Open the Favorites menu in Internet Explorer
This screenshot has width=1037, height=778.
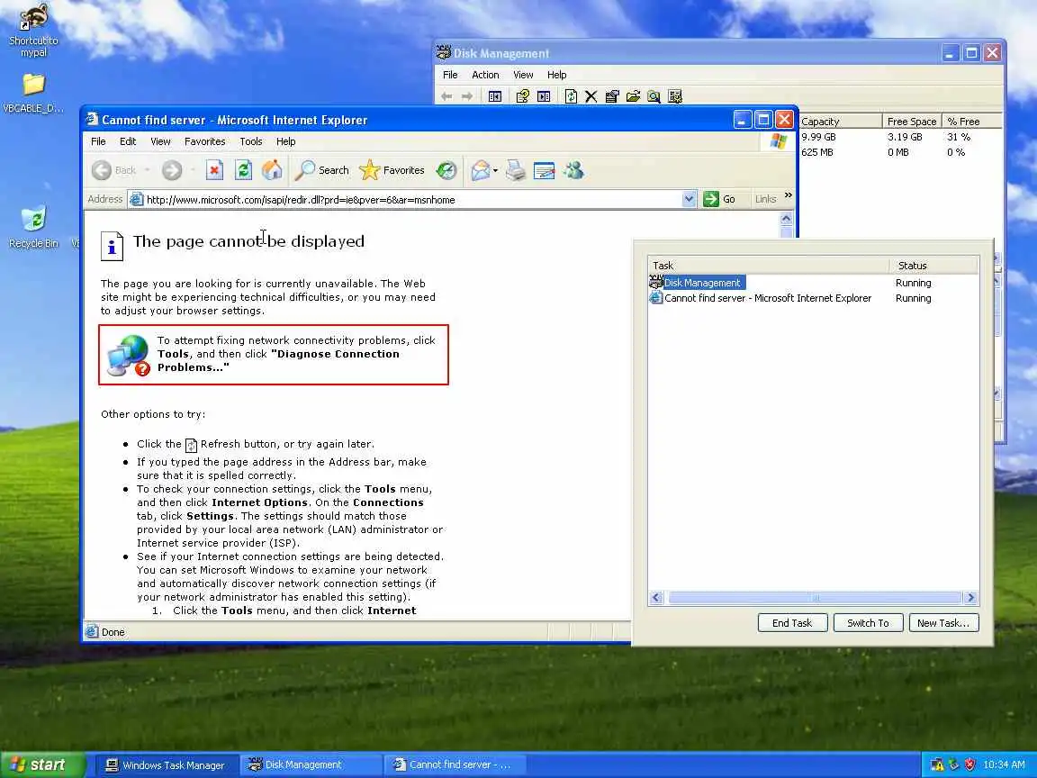[205, 141]
